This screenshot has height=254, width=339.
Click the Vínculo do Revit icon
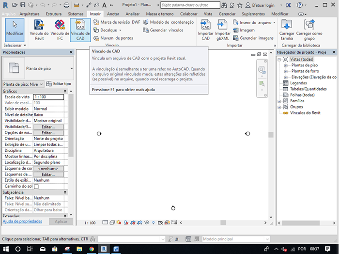39,30
